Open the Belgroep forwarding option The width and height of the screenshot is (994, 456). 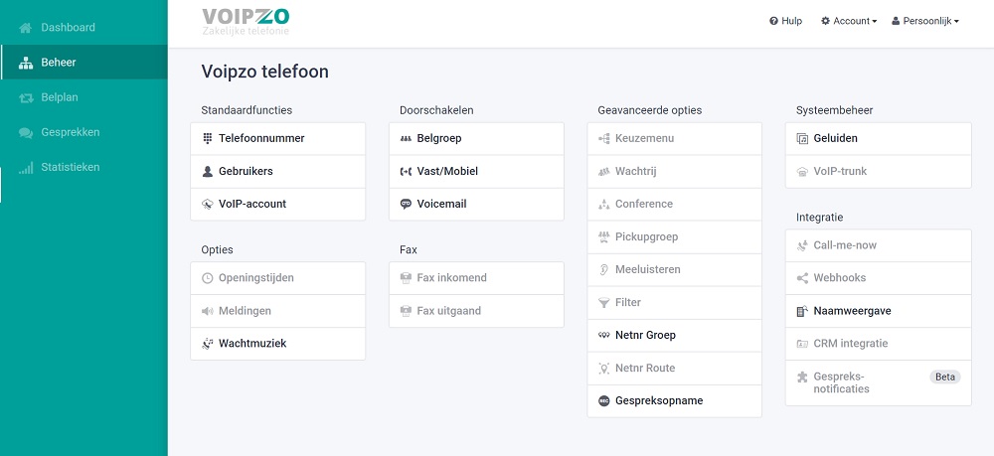(476, 139)
